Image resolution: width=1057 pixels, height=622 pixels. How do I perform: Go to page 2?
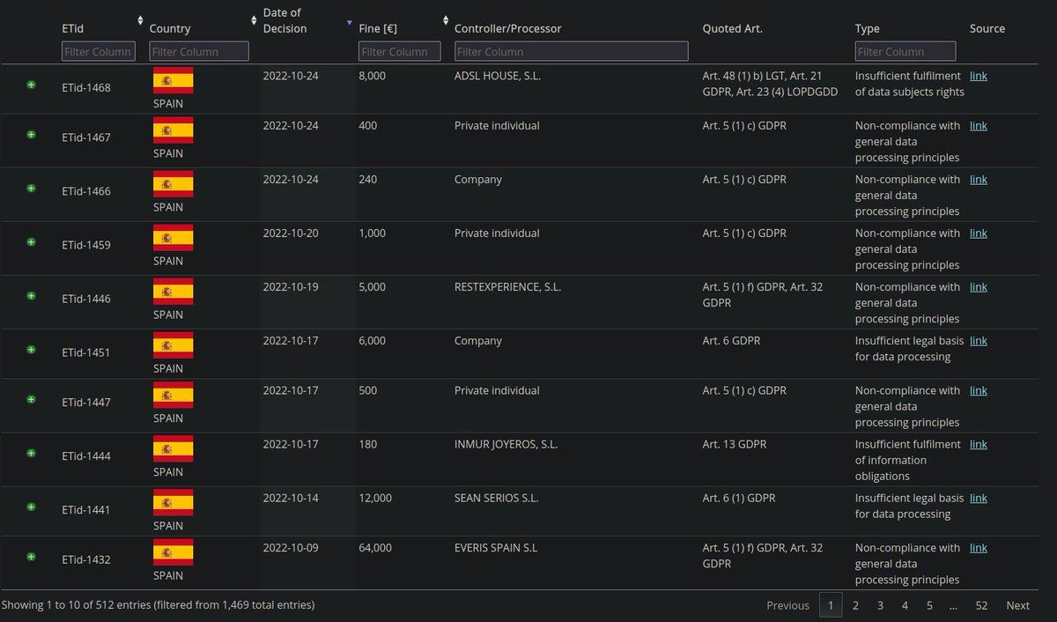pos(855,605)
